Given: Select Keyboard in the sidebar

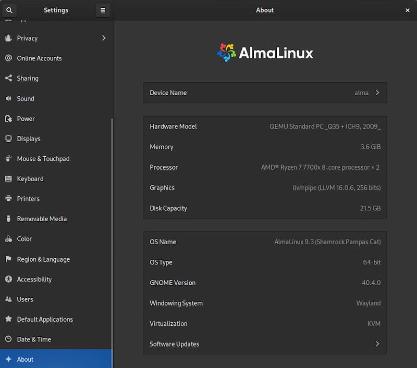Looking at the screenshot, I should [x=56, y=179].
